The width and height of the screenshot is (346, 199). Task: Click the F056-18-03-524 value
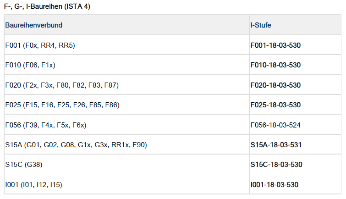point(275,125)
